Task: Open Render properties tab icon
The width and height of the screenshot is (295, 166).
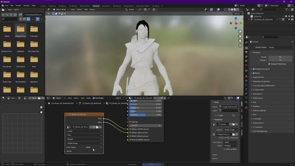Action: (x=246, y=48)
